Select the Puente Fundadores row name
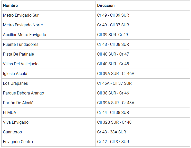Viewport: 191px width, 148px height. click(x=21, y=45)
